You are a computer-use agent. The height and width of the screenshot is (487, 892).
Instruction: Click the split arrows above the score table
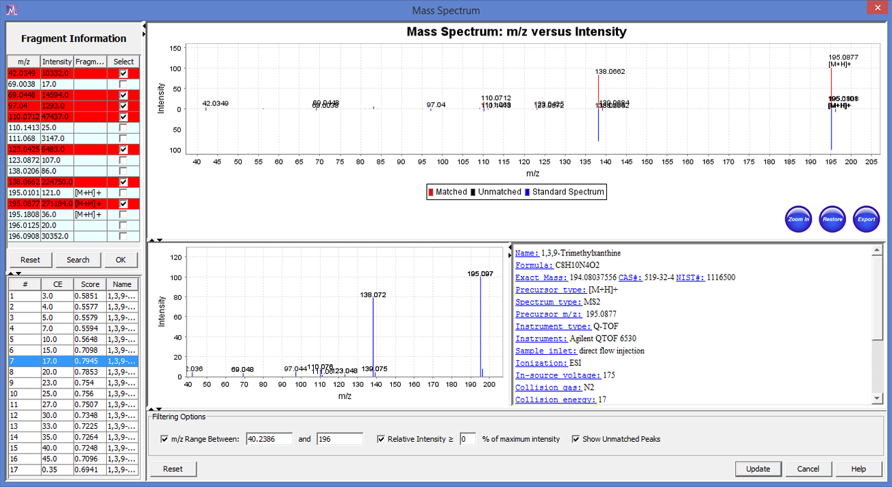[x=19, y=273]
